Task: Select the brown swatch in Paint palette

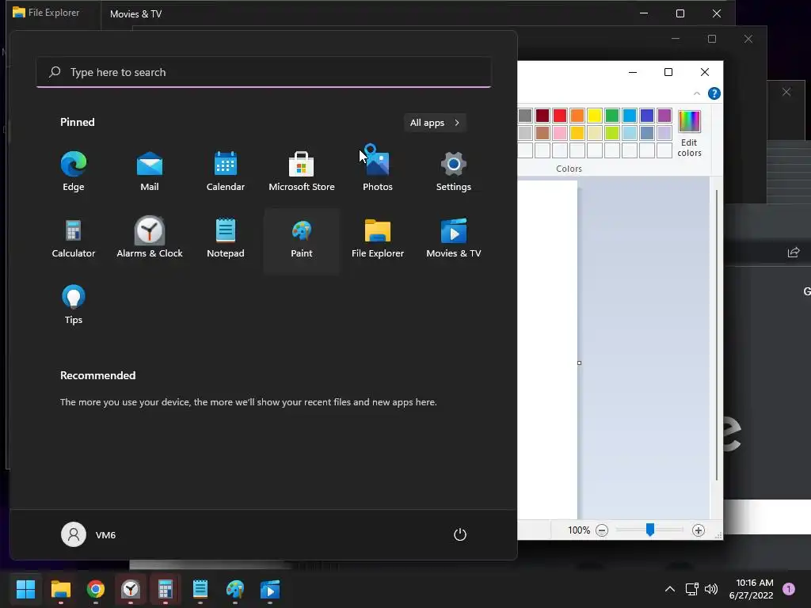Action: [542, 133]
